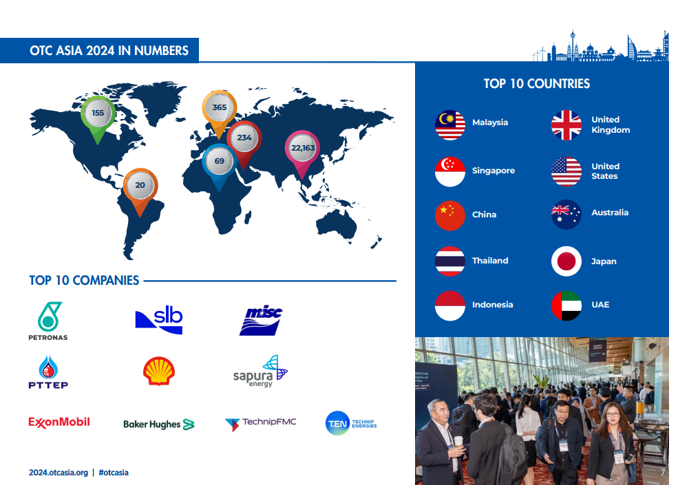This screenshot has height=485, width=689.
Task: Select the Baker Hughes logo
Action: [x=158, y=424]
